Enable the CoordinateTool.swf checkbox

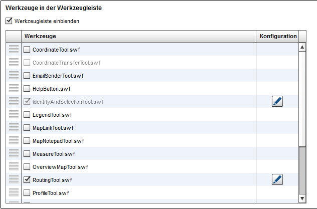coord(27,49)
